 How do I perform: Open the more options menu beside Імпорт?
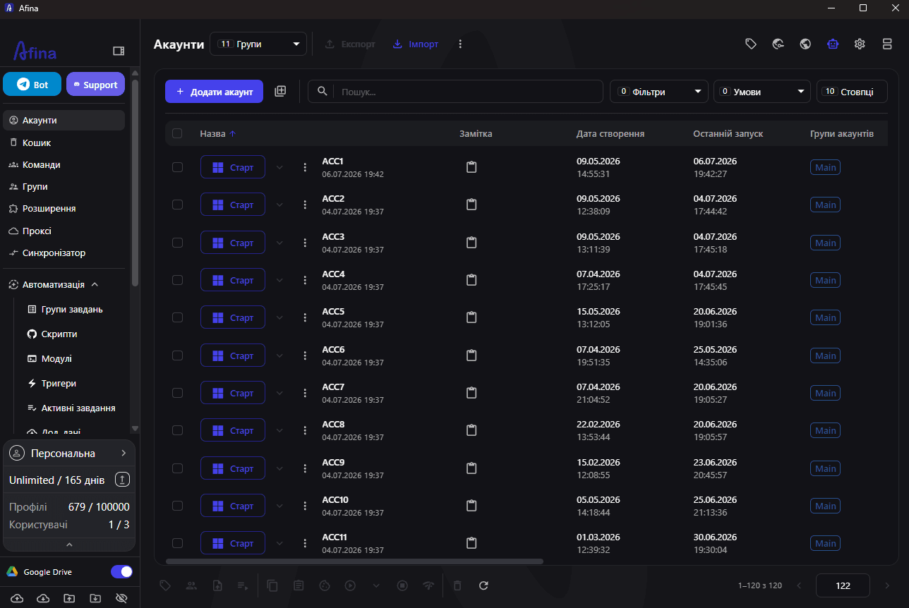coord(460,44)
